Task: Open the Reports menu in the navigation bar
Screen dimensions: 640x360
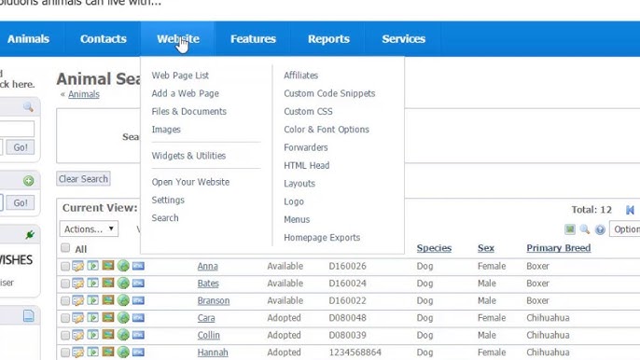Action: [328, 39]
